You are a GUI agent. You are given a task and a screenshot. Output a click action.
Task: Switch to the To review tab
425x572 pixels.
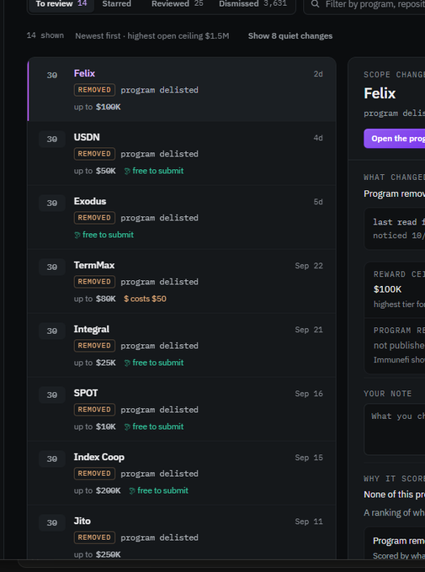(x=61, y=4)
